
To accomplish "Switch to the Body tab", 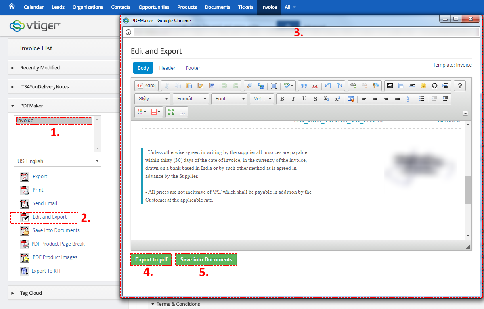I will pyautogui.click(x=143, y=68).
